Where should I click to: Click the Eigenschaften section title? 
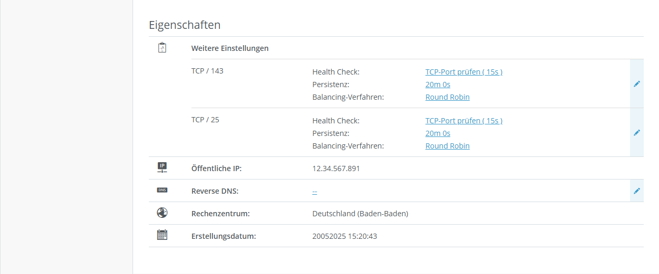tap(185, 25)
